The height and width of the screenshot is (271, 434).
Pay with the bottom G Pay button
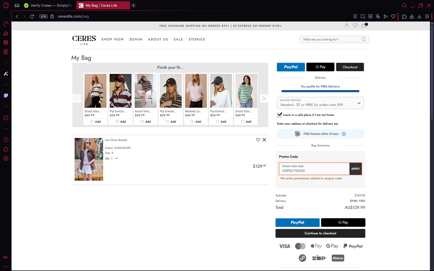tap(343, 222)
